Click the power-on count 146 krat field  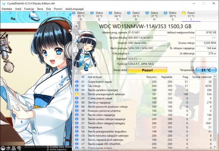(x=206, y=48)
